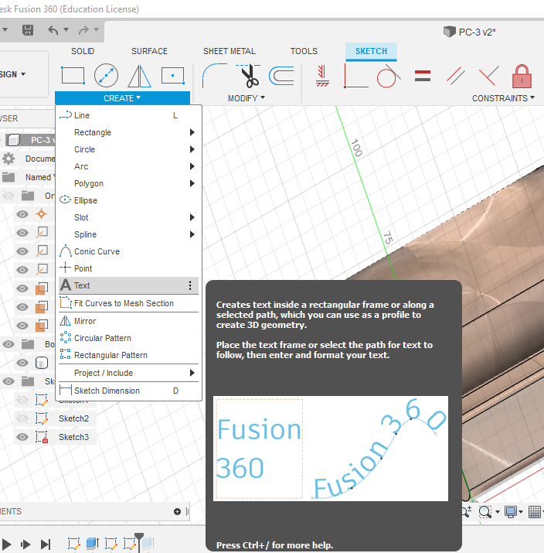
Task: Open the Grid and Snaps icon
Action: [x=535, y=512]
